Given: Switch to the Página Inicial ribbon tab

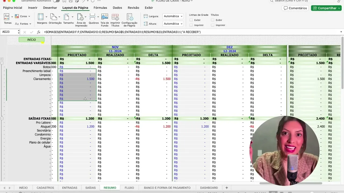Looking at the screenshot, I should pyautogui.click(x=13, y=8).
